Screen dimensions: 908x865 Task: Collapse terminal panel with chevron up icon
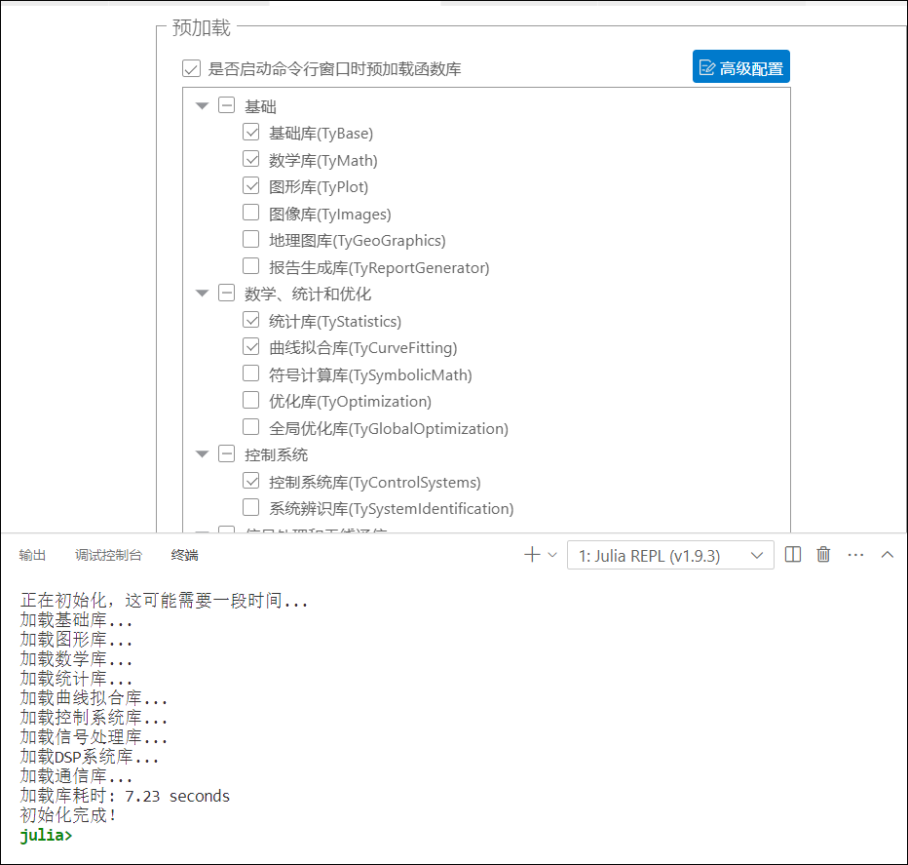coord(888,555)
